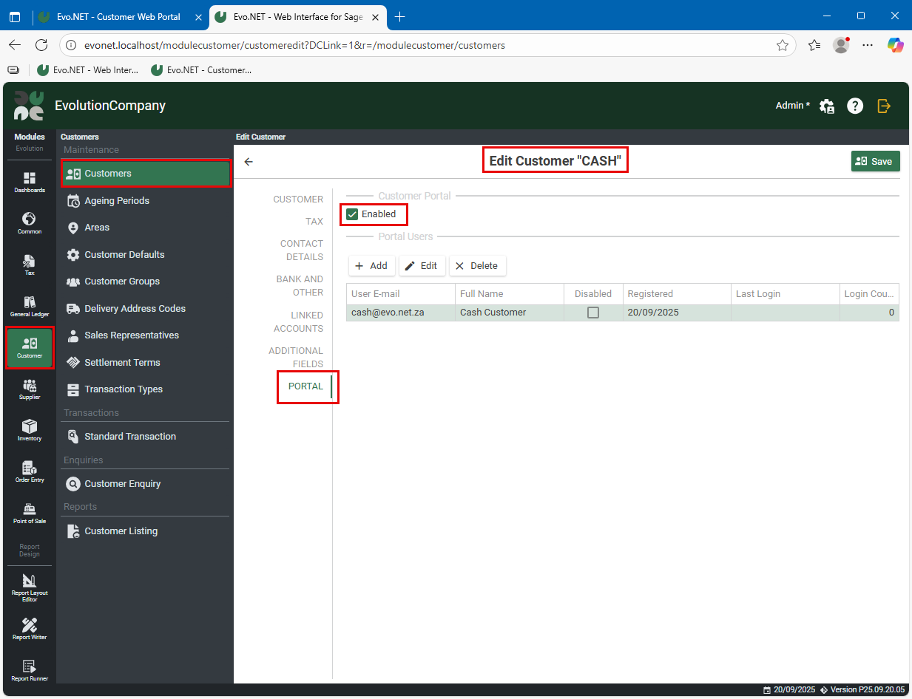Viewport: 912px width, 699px height.
Task: Open the Dashboards module icon
Action: point(30,182)
